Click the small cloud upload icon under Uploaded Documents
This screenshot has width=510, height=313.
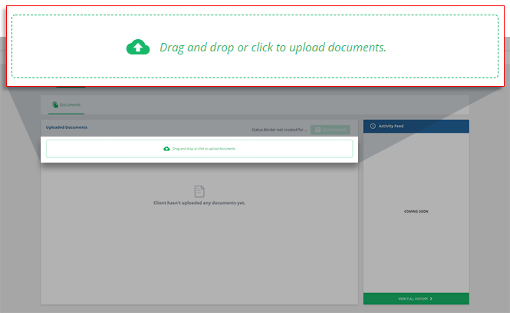click(x=166, y=149)
